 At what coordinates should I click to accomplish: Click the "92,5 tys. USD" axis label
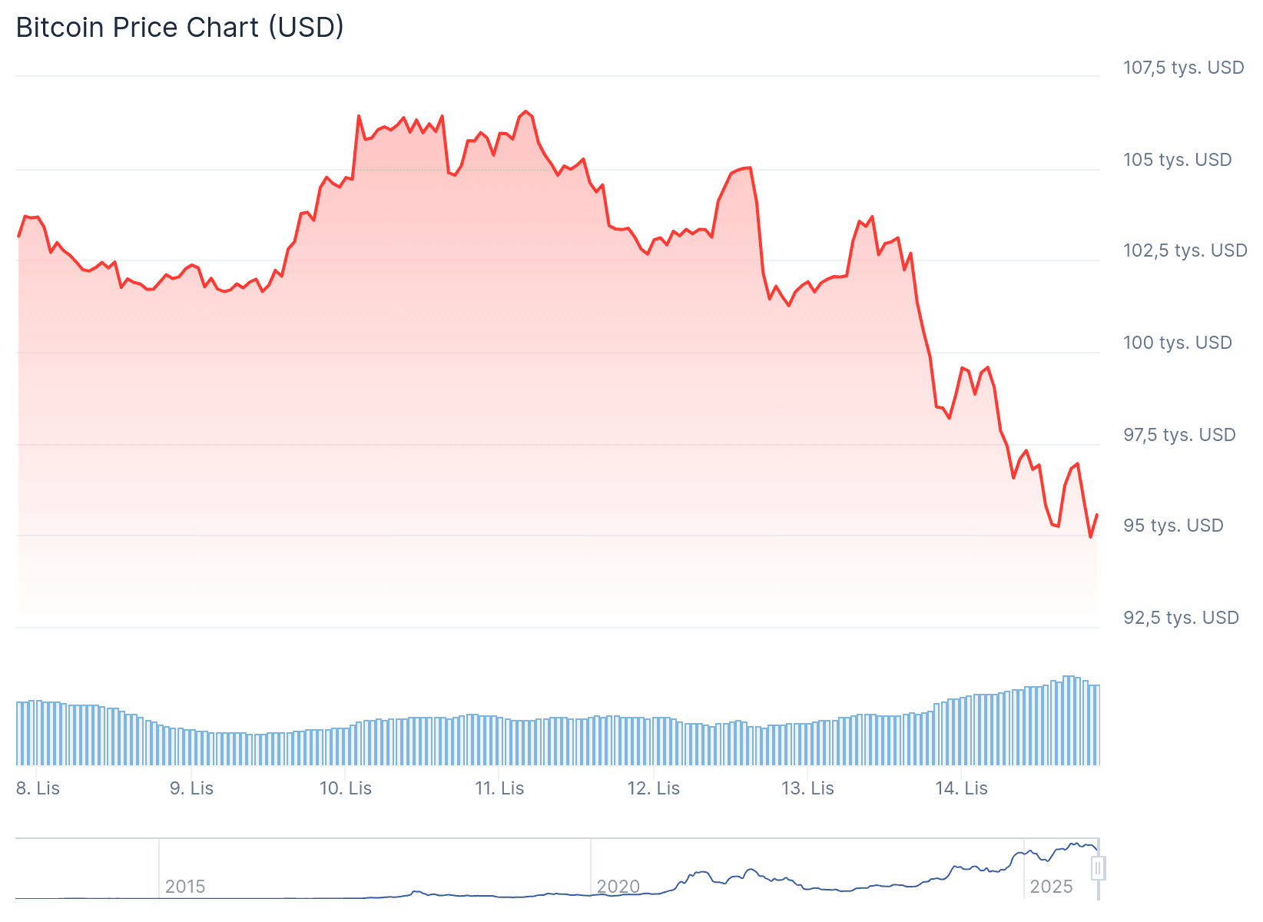(x=1181, y=618)
